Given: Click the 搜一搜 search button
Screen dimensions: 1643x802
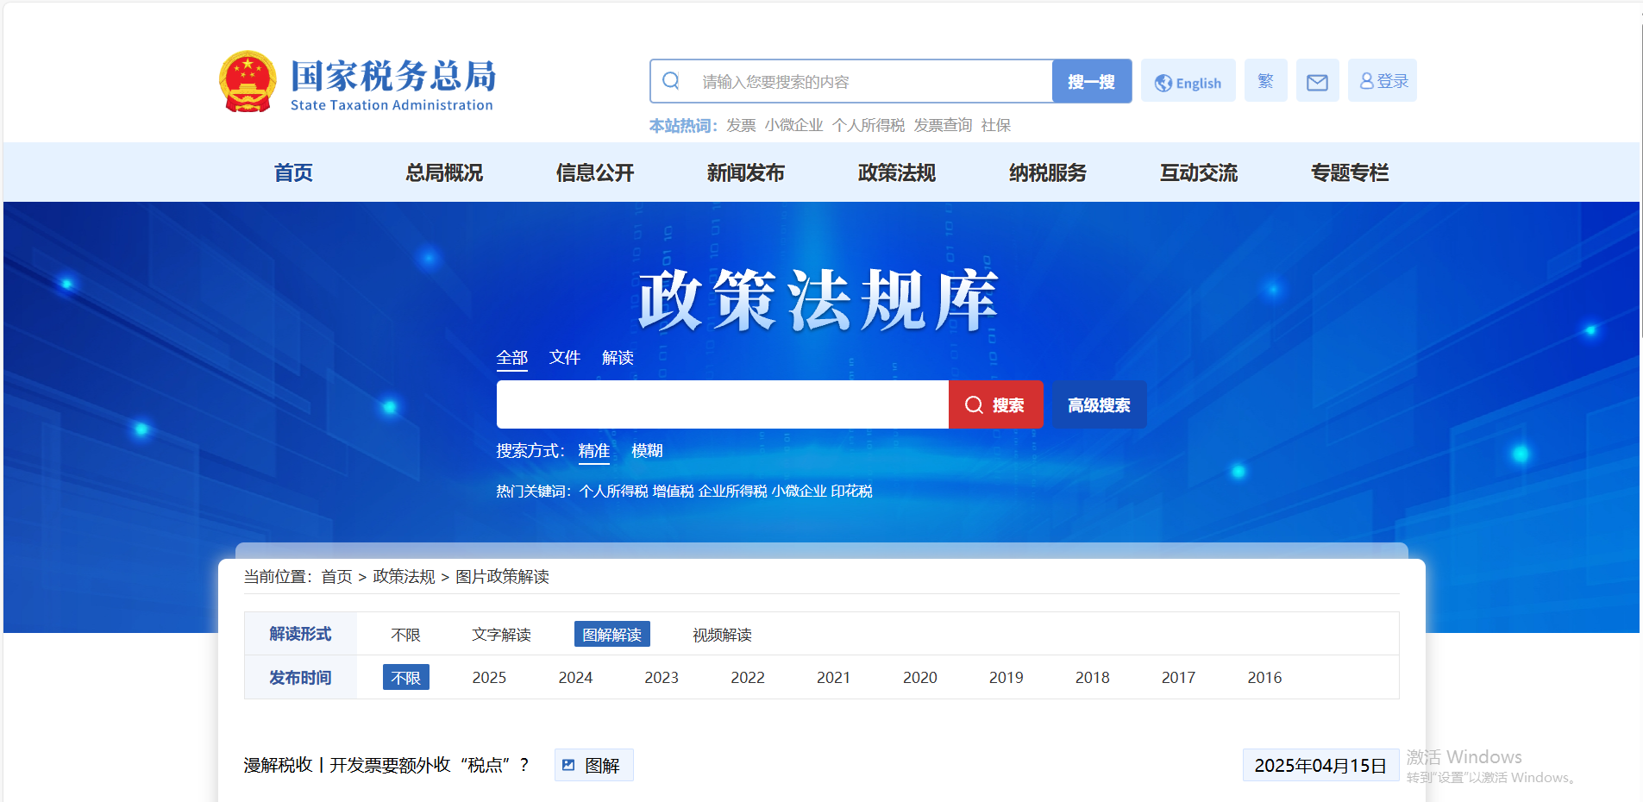Looking at the screenshot, I should 1091,81.
